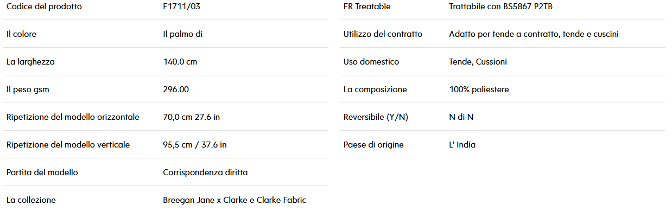Click the contract use description text
This screenshot has height=211, width=672.
click(x=534, y=34)
